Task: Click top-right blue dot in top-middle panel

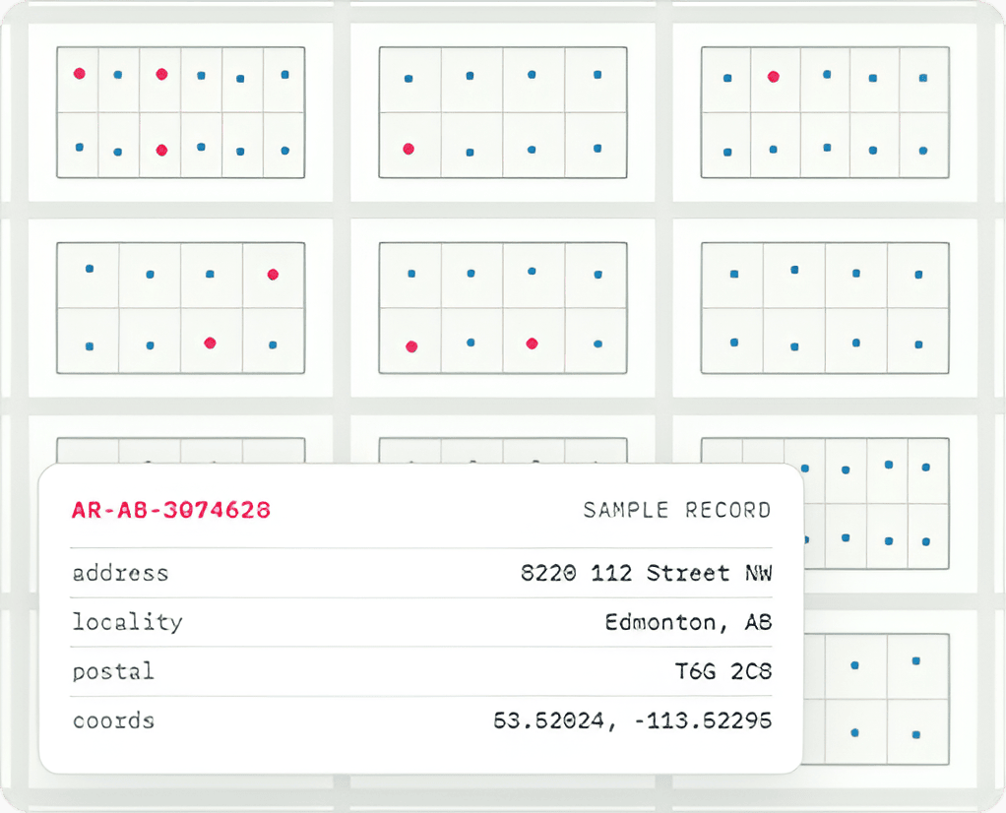Action: [597, 75]
